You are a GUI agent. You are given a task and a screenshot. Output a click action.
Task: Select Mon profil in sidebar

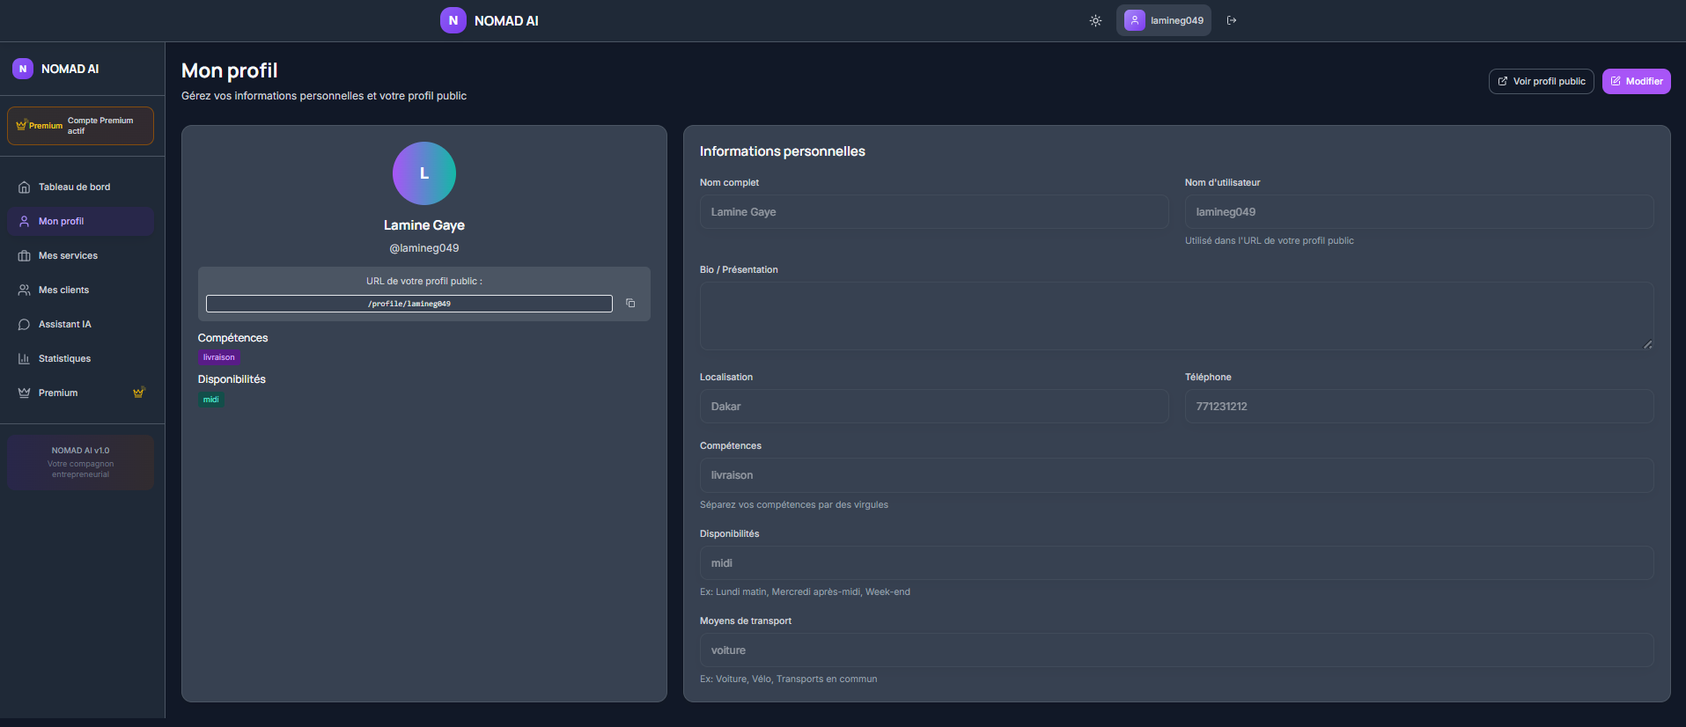click(81, 221)
